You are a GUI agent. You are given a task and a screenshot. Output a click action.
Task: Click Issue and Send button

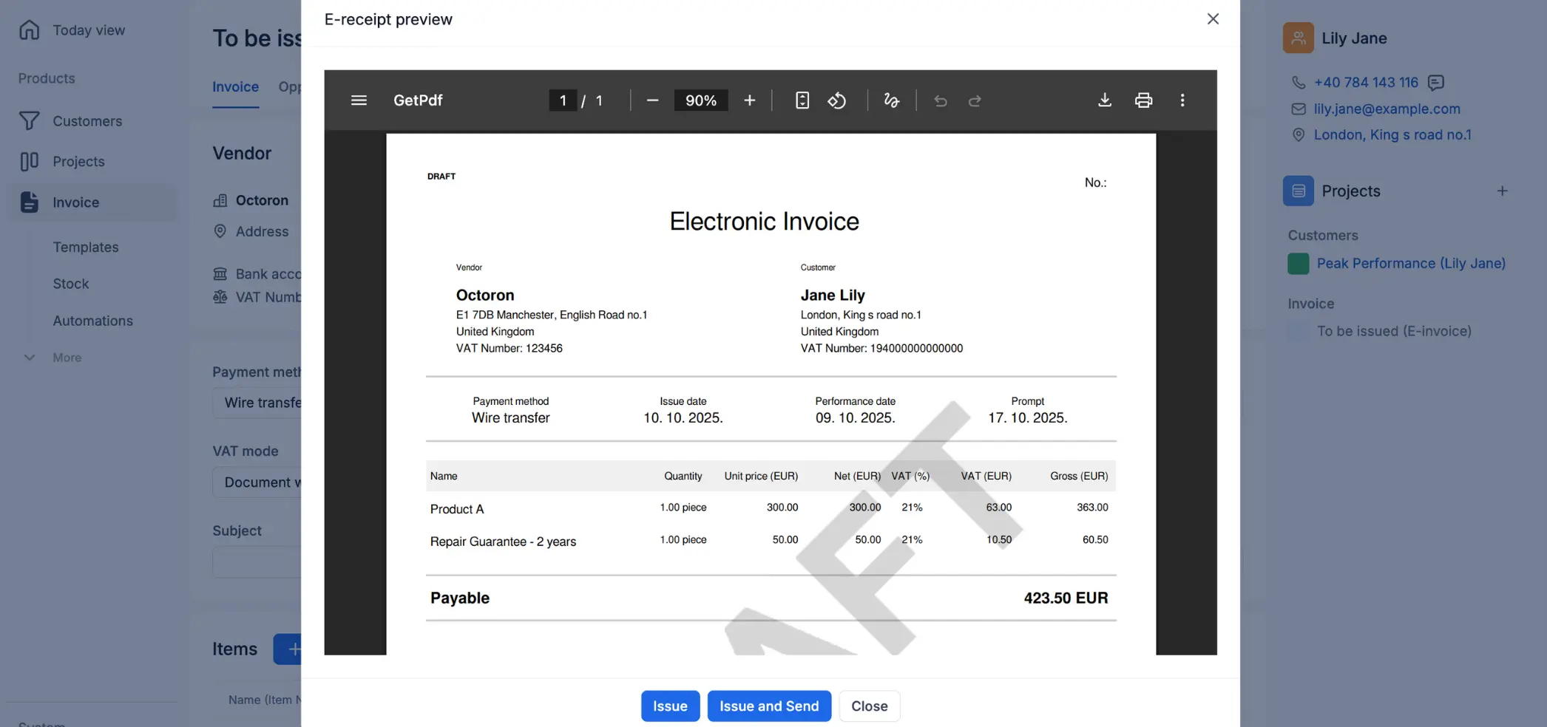[768, 706]
